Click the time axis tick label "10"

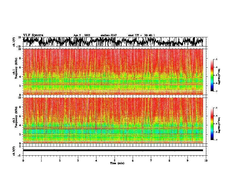(x=206, y=161)
